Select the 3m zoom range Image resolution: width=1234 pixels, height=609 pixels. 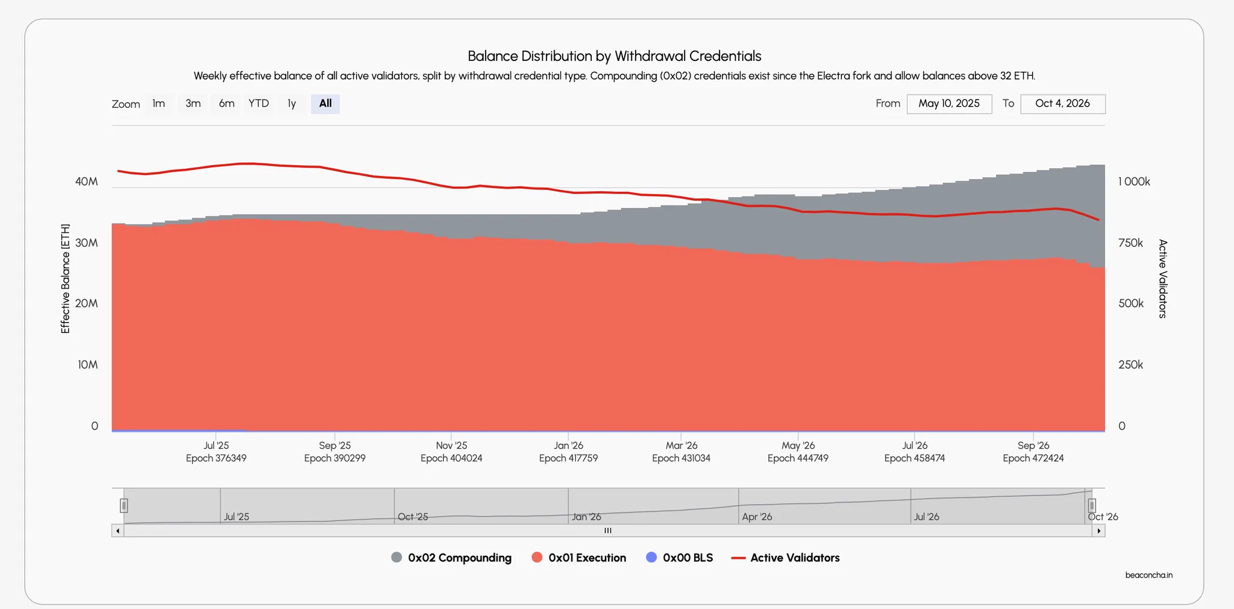pyautogui.click(x=193, y=104)
